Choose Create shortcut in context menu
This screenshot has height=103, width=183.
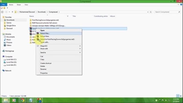(x=59, y=63)
